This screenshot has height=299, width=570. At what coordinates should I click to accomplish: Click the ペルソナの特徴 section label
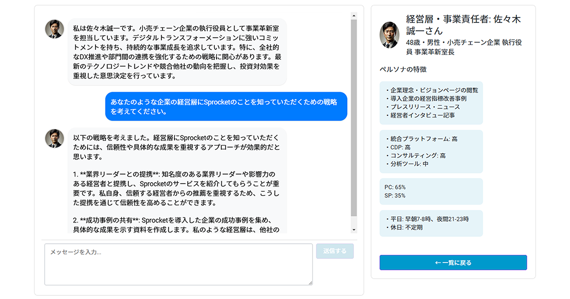tap(403, 69)
